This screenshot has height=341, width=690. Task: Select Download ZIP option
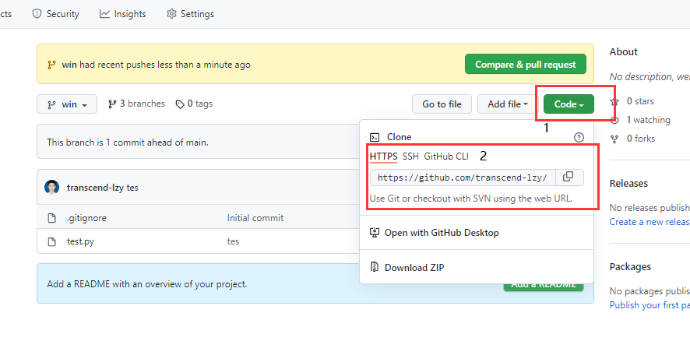pyautogui.click(x=414, y=268)
